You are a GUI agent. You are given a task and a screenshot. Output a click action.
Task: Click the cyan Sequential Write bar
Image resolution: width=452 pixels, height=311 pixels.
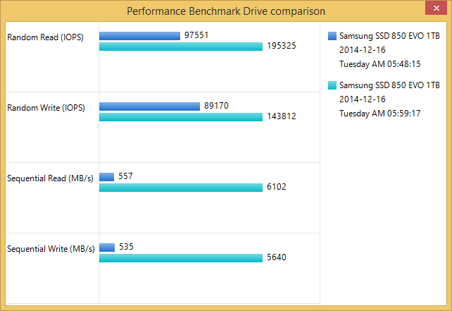point(181,258)
